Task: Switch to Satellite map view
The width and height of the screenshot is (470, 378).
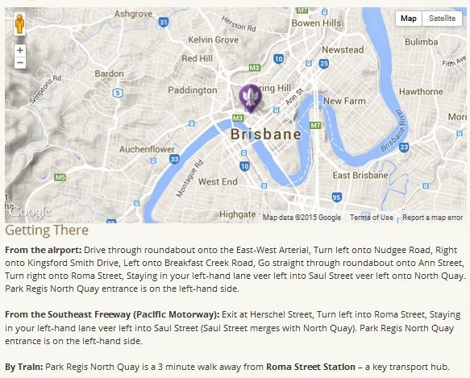Action: [442, 19]
